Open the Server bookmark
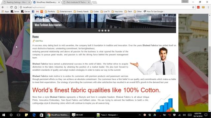Image resolution: width=211 pixels, height=118 pixels. click(15, 11)
